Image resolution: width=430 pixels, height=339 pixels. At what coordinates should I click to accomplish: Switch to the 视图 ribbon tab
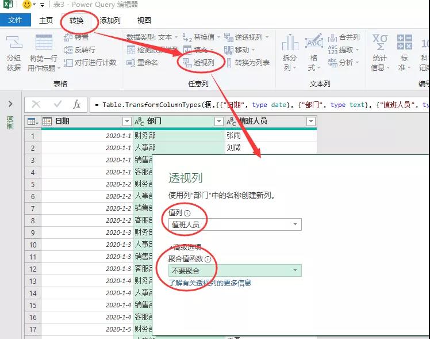point(144,21)
